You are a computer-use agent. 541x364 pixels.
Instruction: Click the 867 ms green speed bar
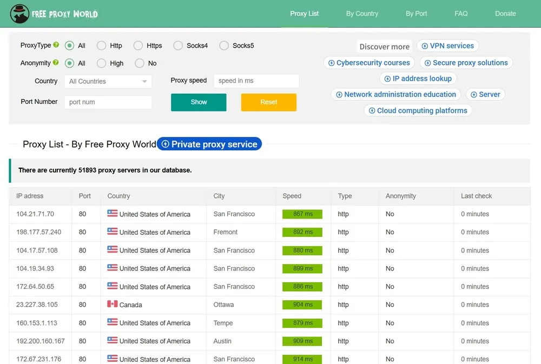click(x=302, y=214)
